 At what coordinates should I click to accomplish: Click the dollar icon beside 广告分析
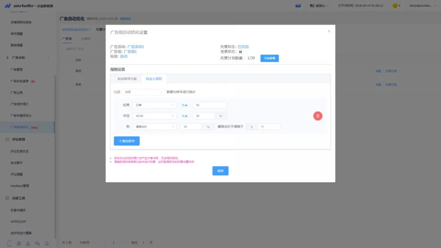[x=7, y=58]
